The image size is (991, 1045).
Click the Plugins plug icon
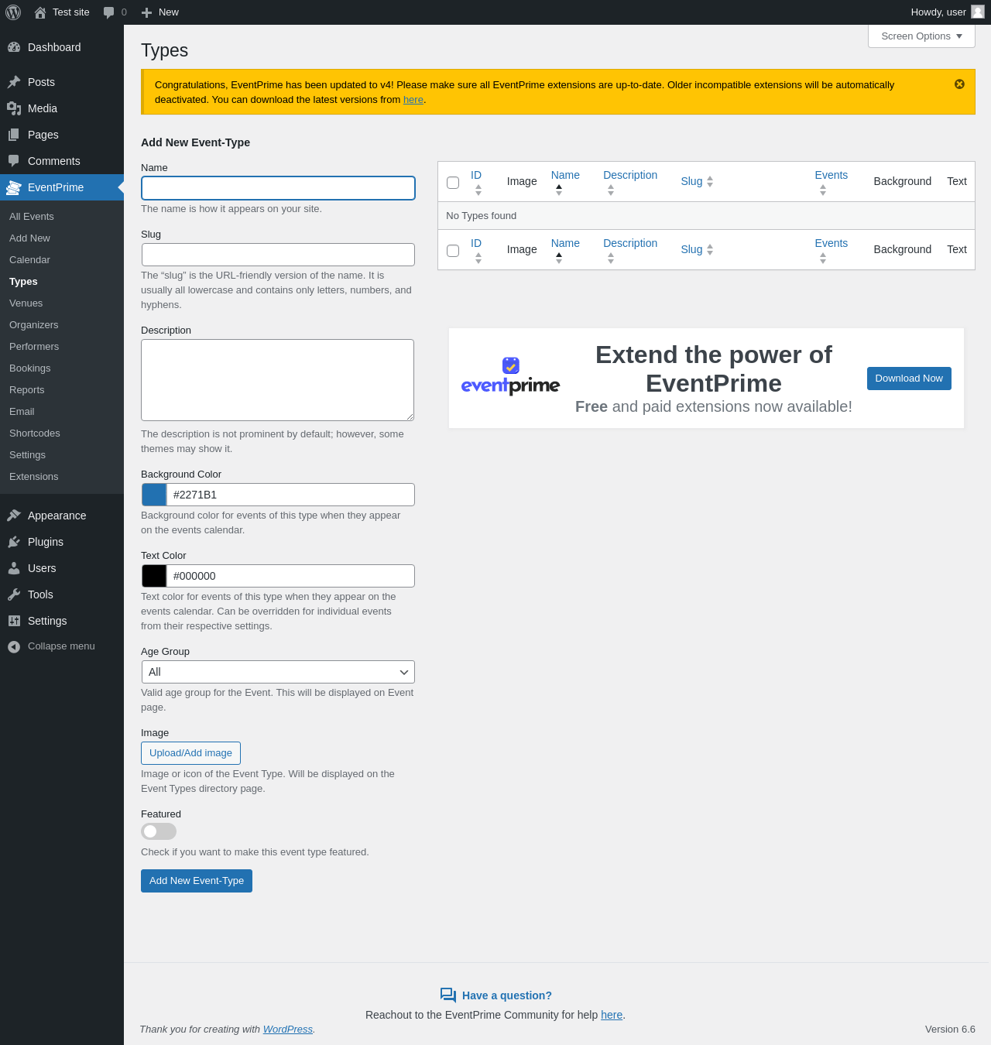coord(14,542)
